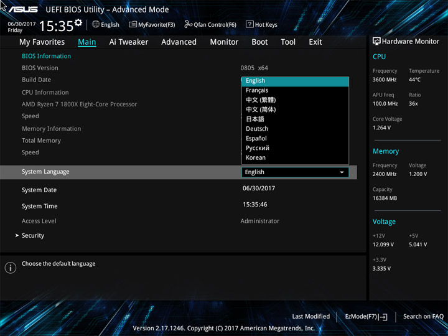Choose 日本語 from the language list
448x336 pixels.
coord(295,119)
